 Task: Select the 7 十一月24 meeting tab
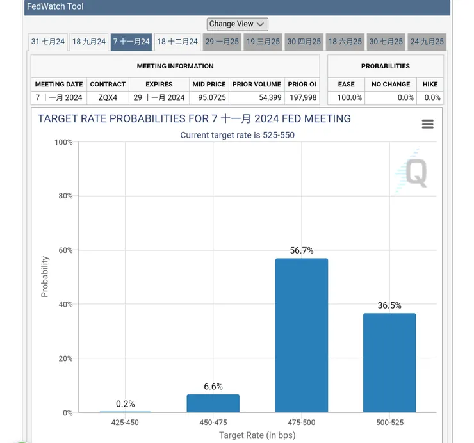click(131, 42)
